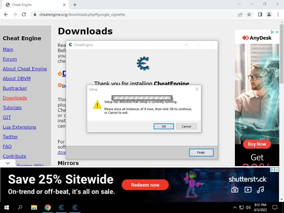
Task: View site lock information icon
Action: (x=35, y=14)
